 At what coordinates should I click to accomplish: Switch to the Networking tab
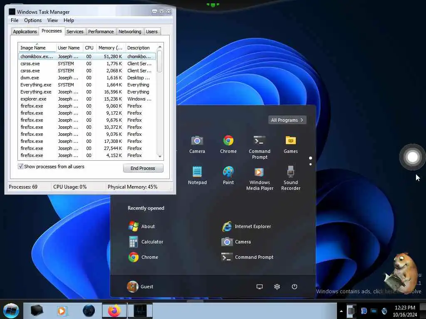point(130,32)
